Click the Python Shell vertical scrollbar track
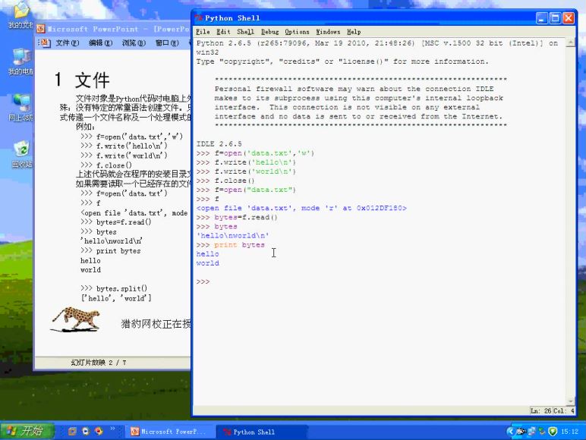This screenshot has width=586, height=440. click(570, 222)
